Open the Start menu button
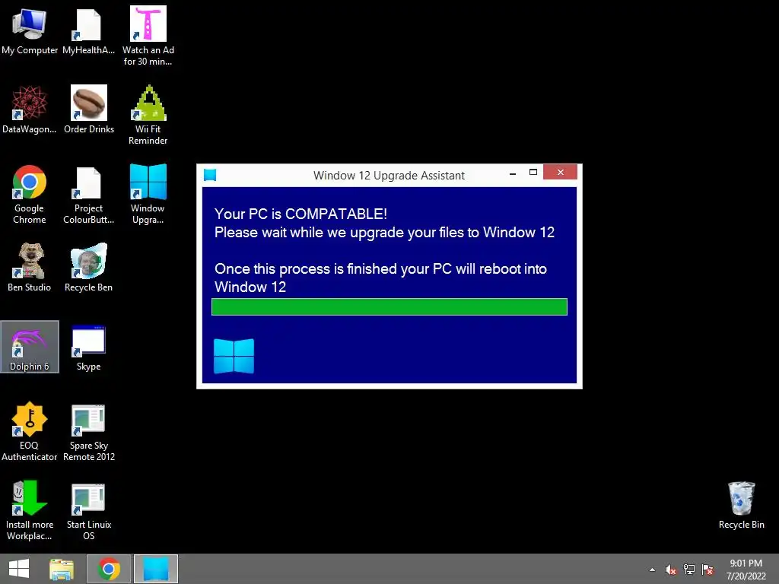Image resolution: width=779 pixels, height=584 pixels. click(x=19, y=569)
